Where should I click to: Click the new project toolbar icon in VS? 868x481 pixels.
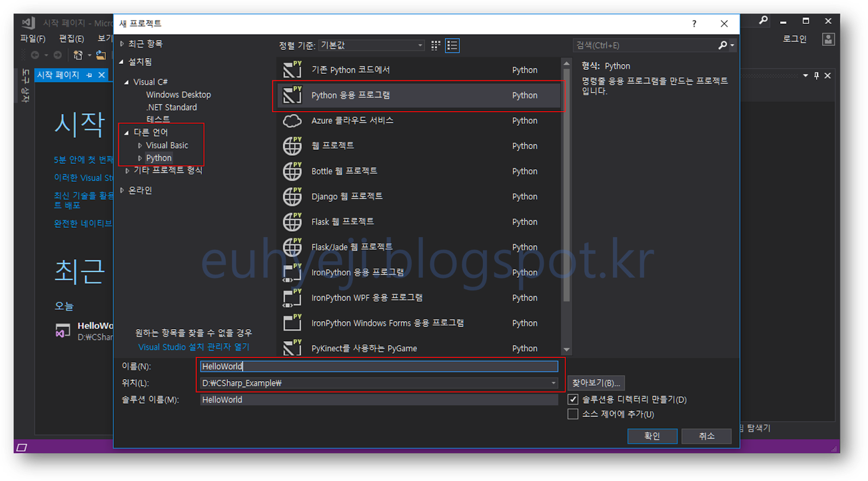78,55
